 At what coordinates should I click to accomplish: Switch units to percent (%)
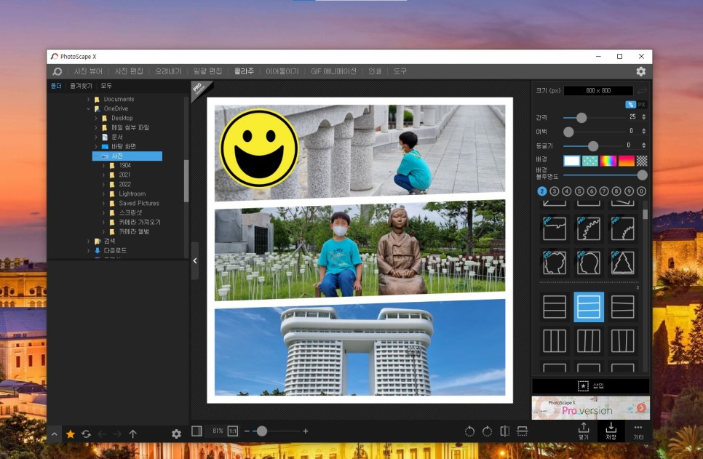point(630,105)
